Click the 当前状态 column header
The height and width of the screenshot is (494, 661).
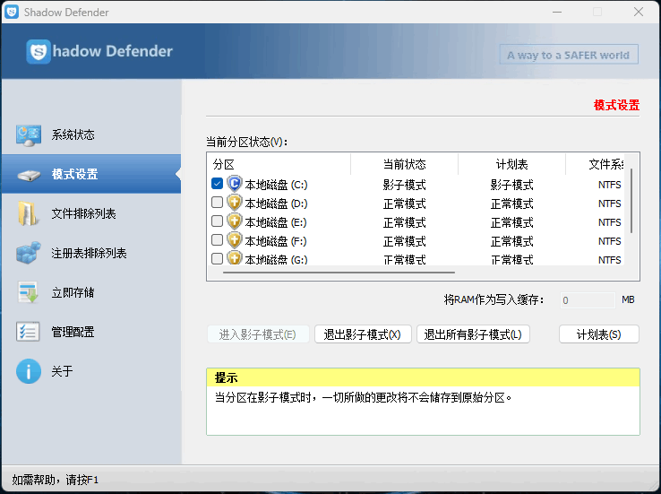click(x=404, y=164)
